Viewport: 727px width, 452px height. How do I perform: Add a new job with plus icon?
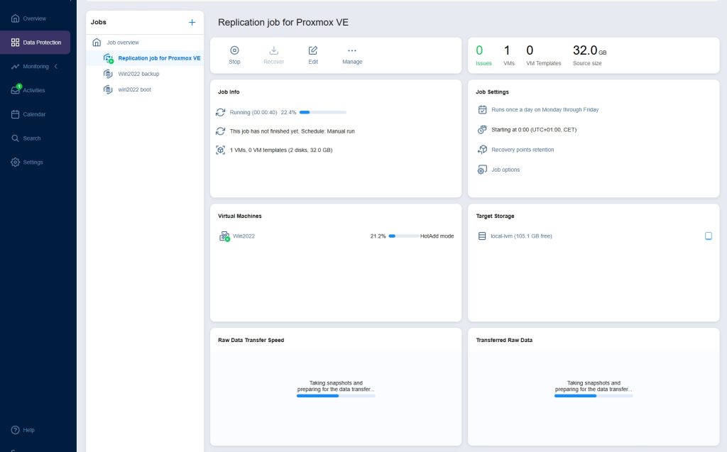click(192, 22)
